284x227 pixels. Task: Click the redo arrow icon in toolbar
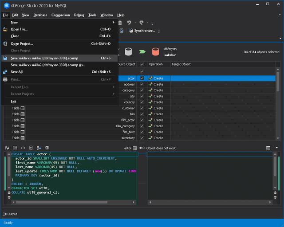click(x=141, y=23)
